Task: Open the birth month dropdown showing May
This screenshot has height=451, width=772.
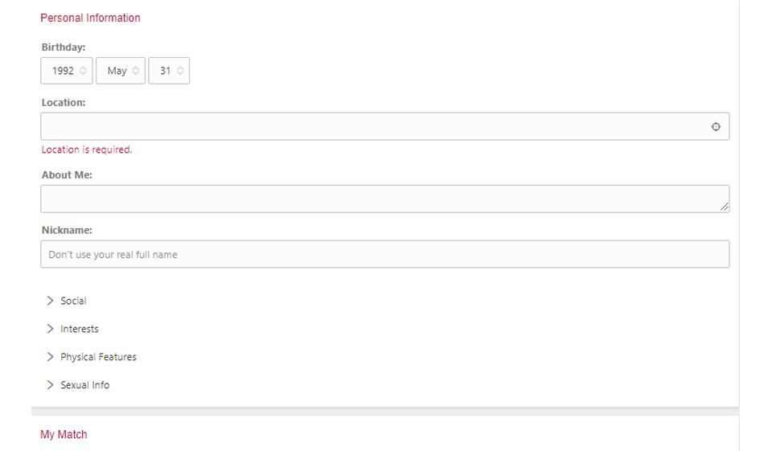Action: 117,71
